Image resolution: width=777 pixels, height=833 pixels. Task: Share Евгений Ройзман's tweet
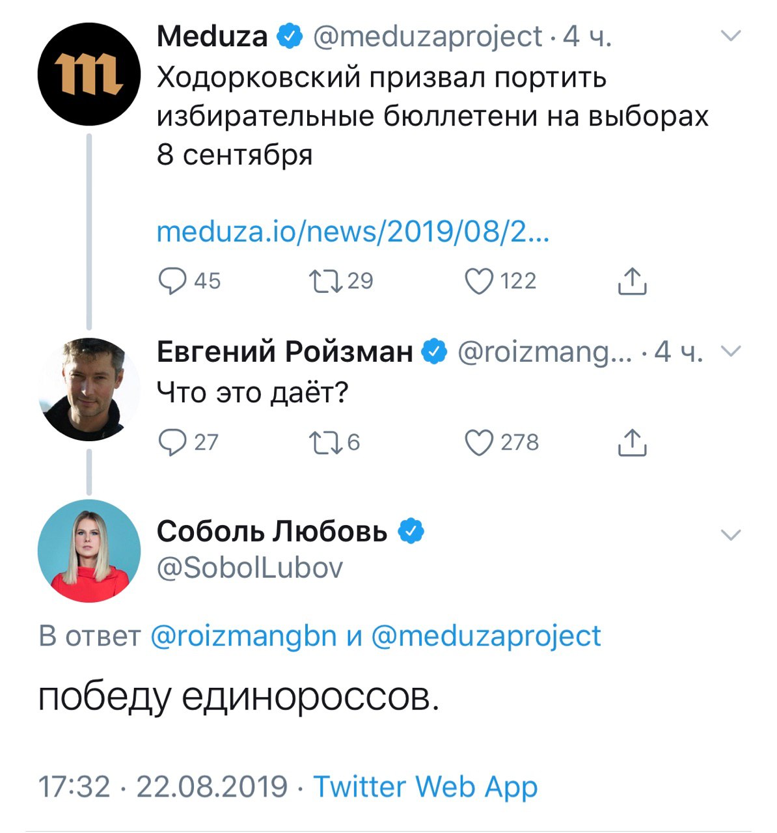click(631, 443)
